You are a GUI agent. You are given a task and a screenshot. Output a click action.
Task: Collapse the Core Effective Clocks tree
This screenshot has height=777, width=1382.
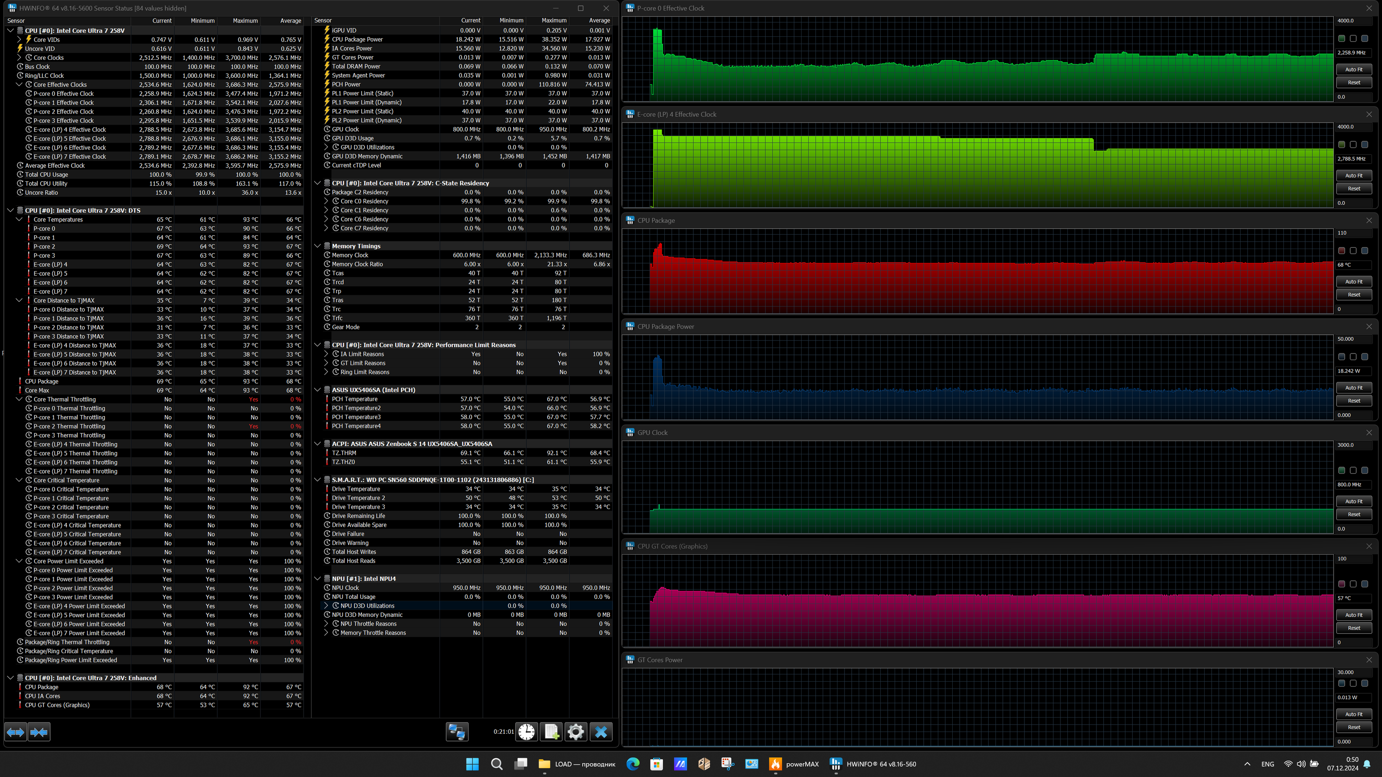click(19, 85)
